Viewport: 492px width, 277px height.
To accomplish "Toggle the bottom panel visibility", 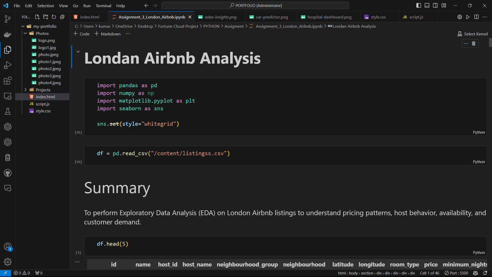I will click(427, 5).
